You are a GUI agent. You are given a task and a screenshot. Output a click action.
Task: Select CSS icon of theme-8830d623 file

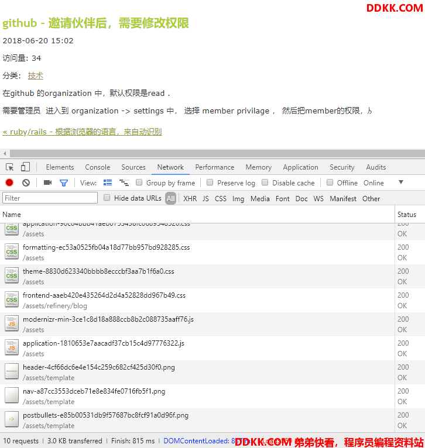(x=12, y=275)
